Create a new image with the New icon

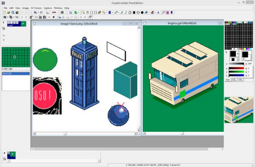tap(5, 12)
